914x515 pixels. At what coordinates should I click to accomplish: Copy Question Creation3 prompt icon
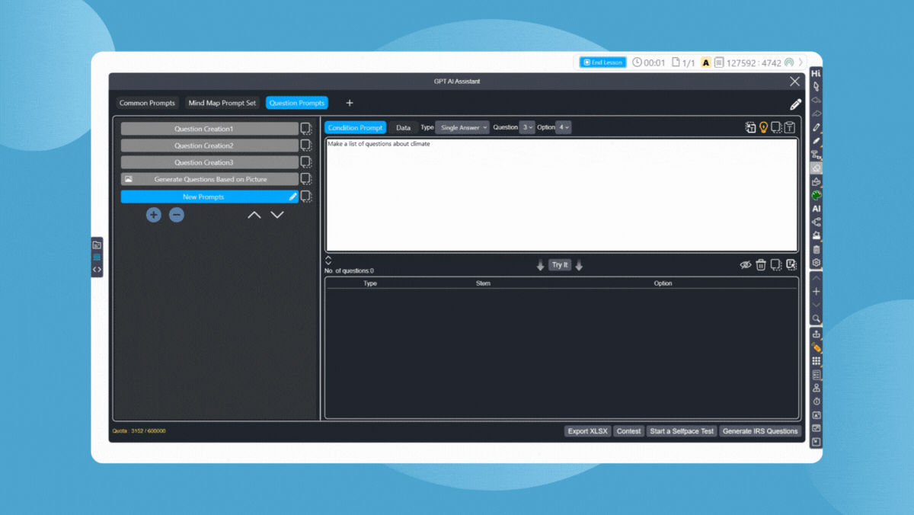coord(306,162)
